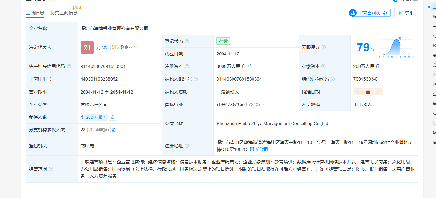Screen dimensions: 436x198
Task: Select 组织机构代码 value 76915303-0
Action: click(x=365, y=79)
